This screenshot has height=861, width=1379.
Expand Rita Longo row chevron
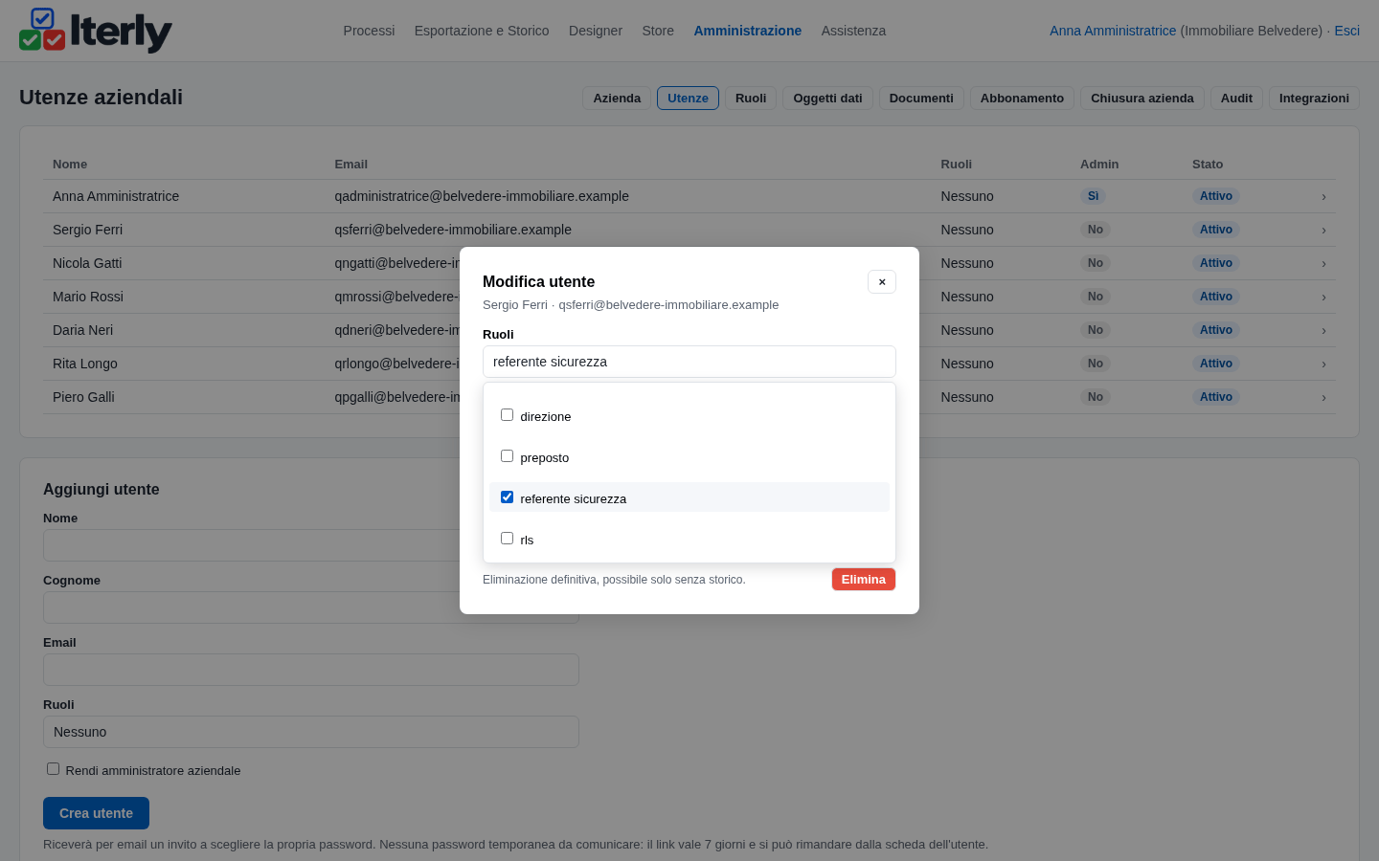[1323, 364]
